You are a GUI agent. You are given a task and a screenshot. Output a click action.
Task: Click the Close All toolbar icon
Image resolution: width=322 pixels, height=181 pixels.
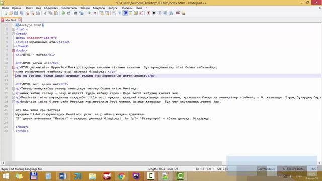tap(32, 13)
